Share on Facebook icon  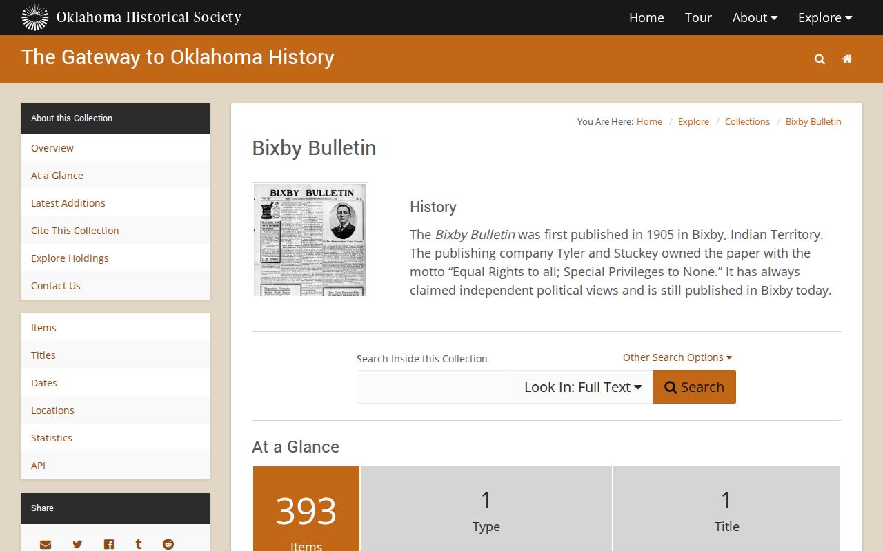coord(109,544)
